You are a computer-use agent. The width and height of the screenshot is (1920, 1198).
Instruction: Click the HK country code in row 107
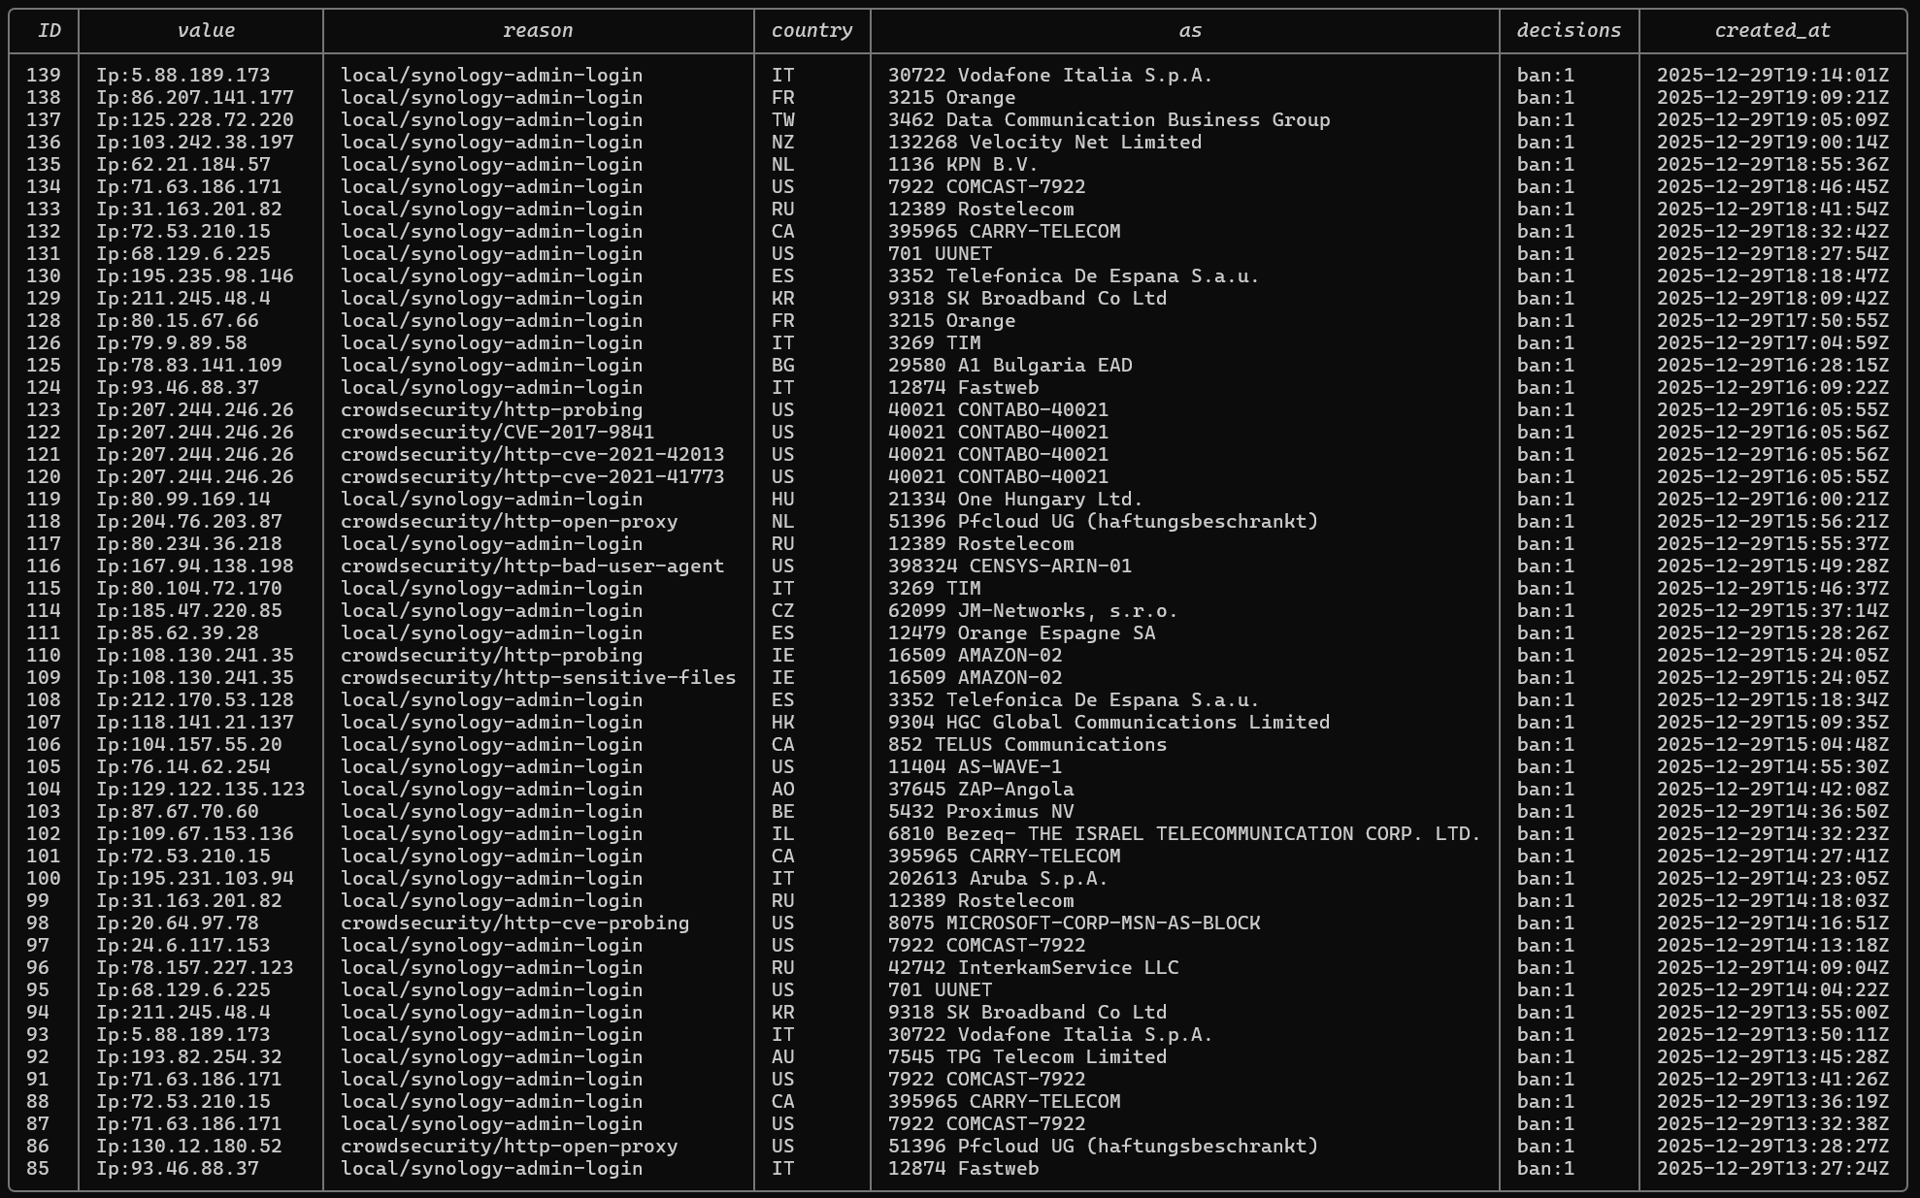[x=782, y=722]
